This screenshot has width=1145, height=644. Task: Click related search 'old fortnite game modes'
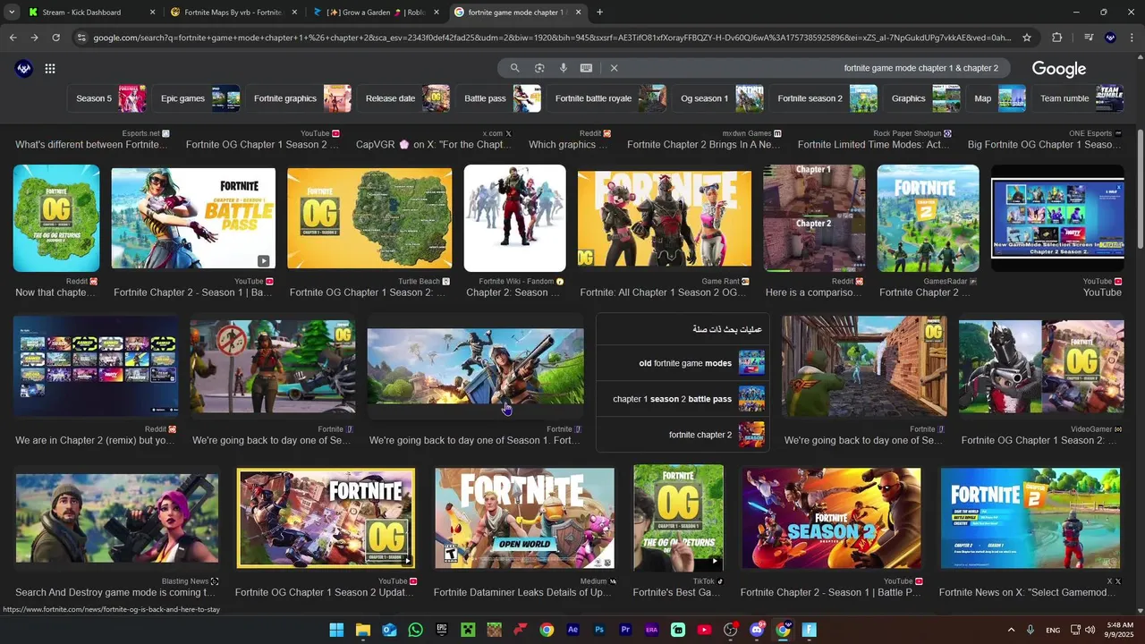click(683, 363)
